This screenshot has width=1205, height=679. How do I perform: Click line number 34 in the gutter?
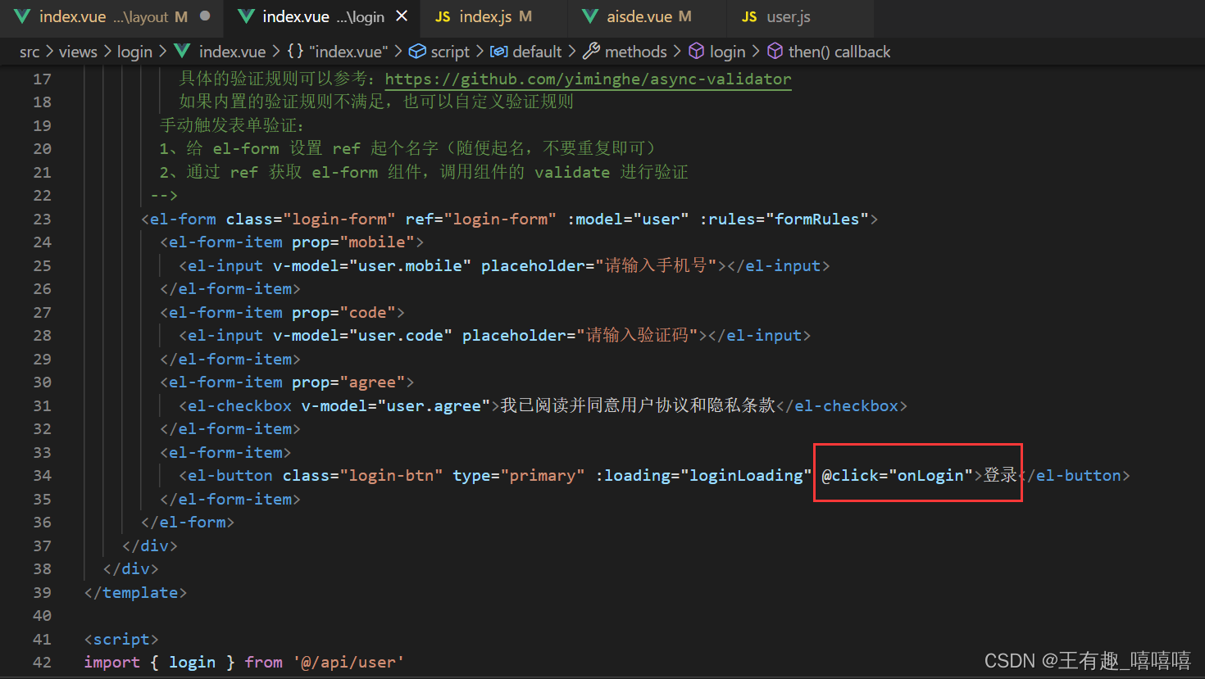tap(42, 476)
